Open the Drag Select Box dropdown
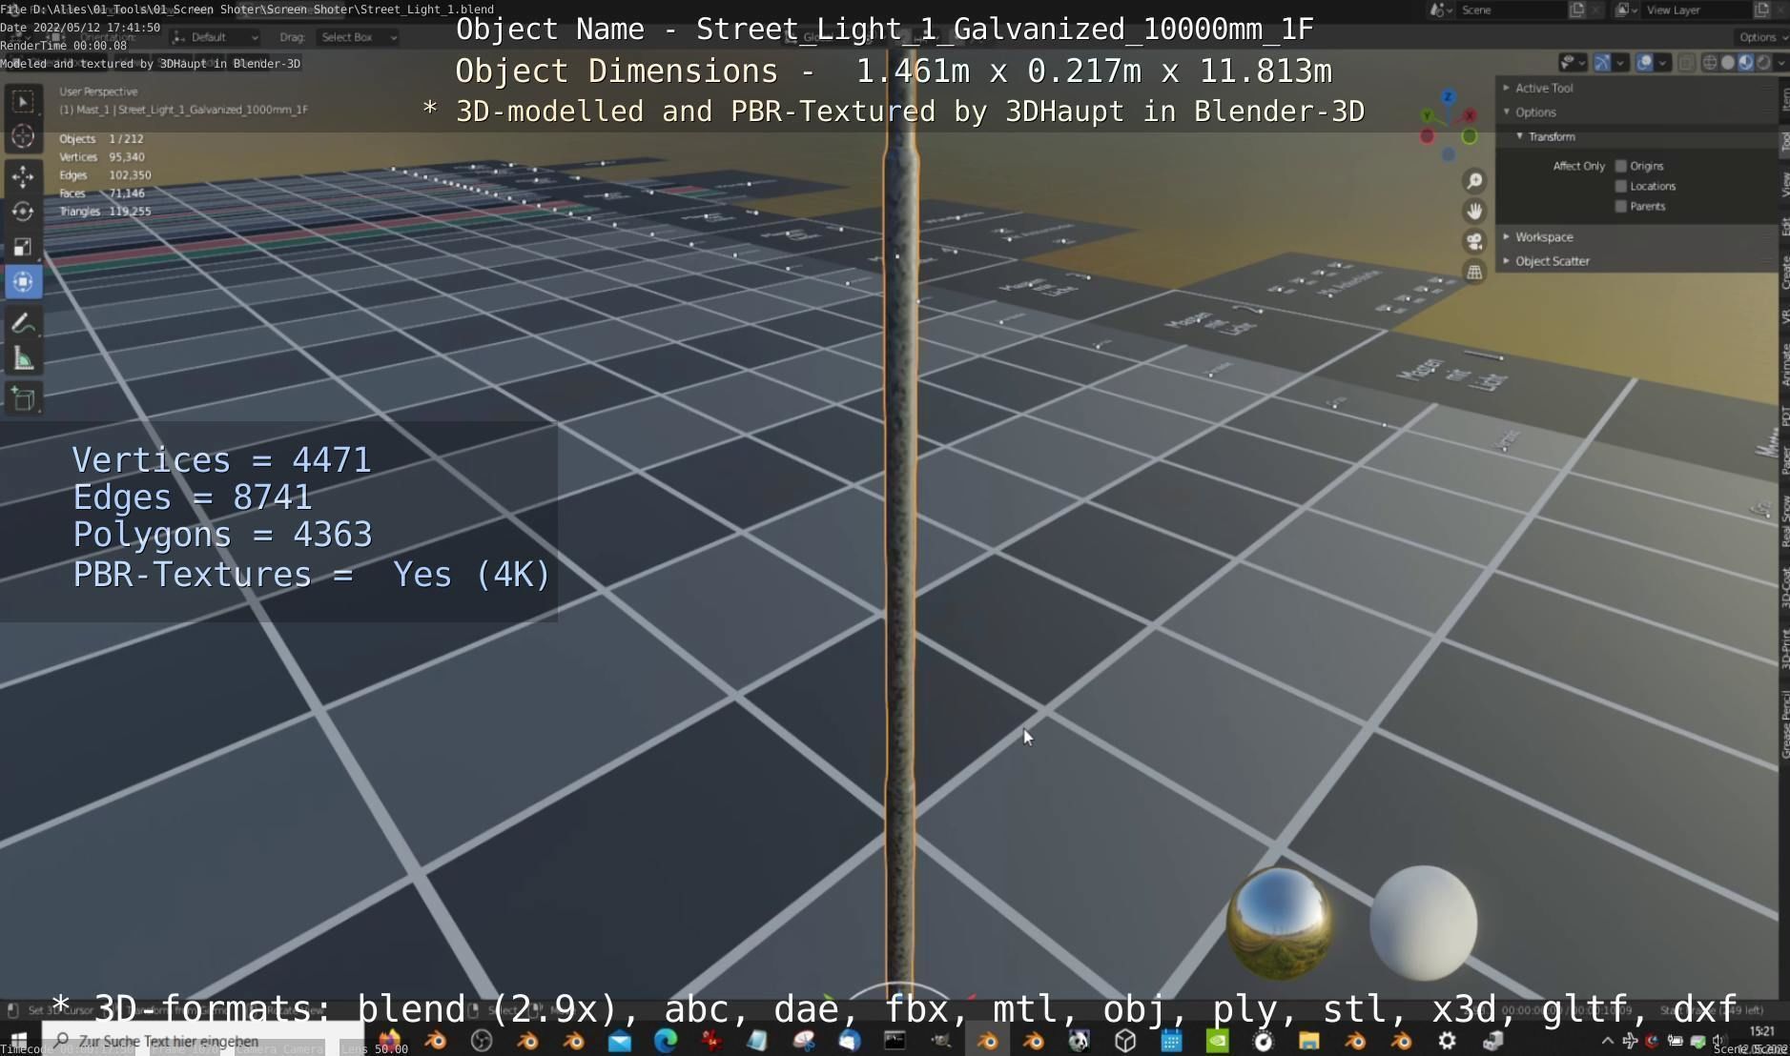The image size is (1790, 1056). pyautogui.click(x=358, y=37)
